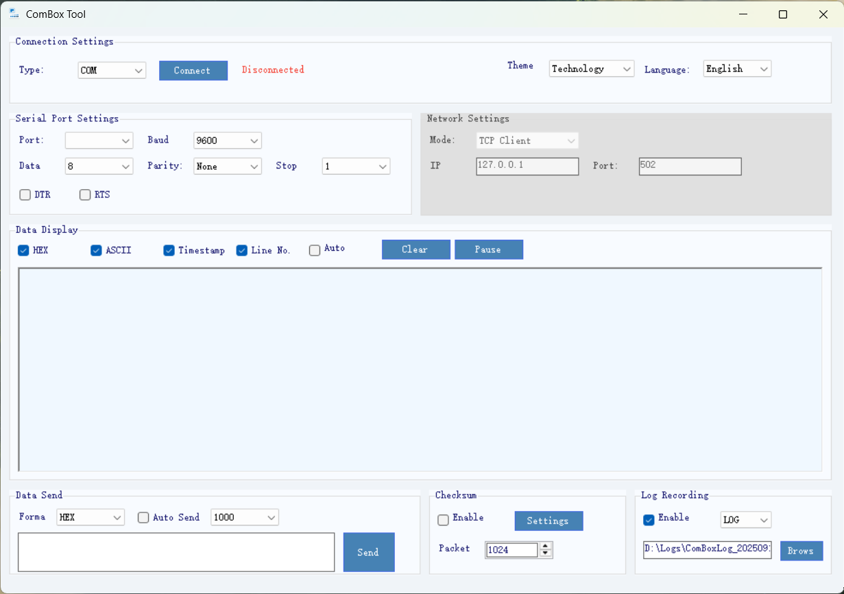844x594 pixels.
Task: Toggle the HEX display checkbox
Action: (x=23, y=251)
